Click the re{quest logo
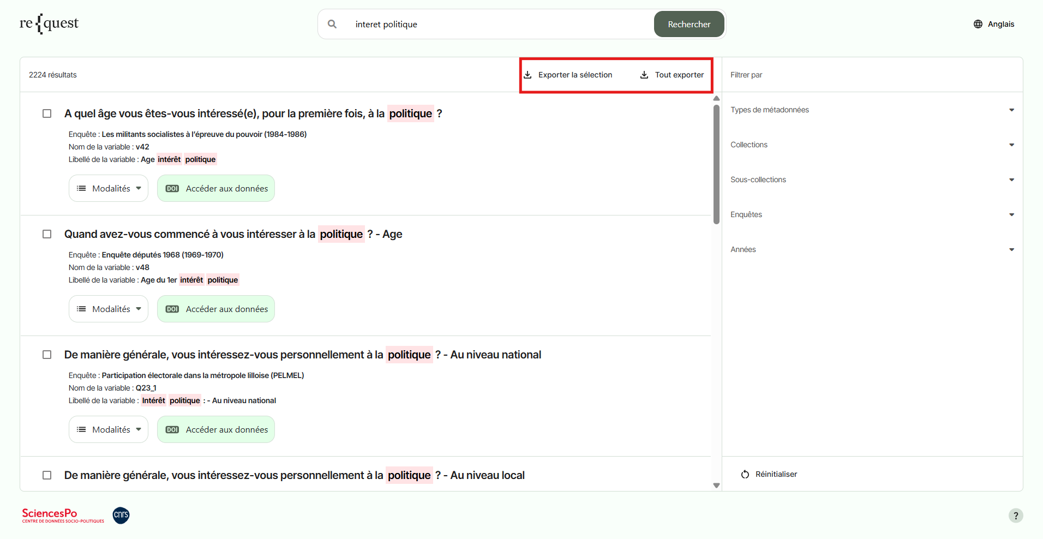Image resolution: width=1043 pixels, height=539 pixels. point(49,23)
